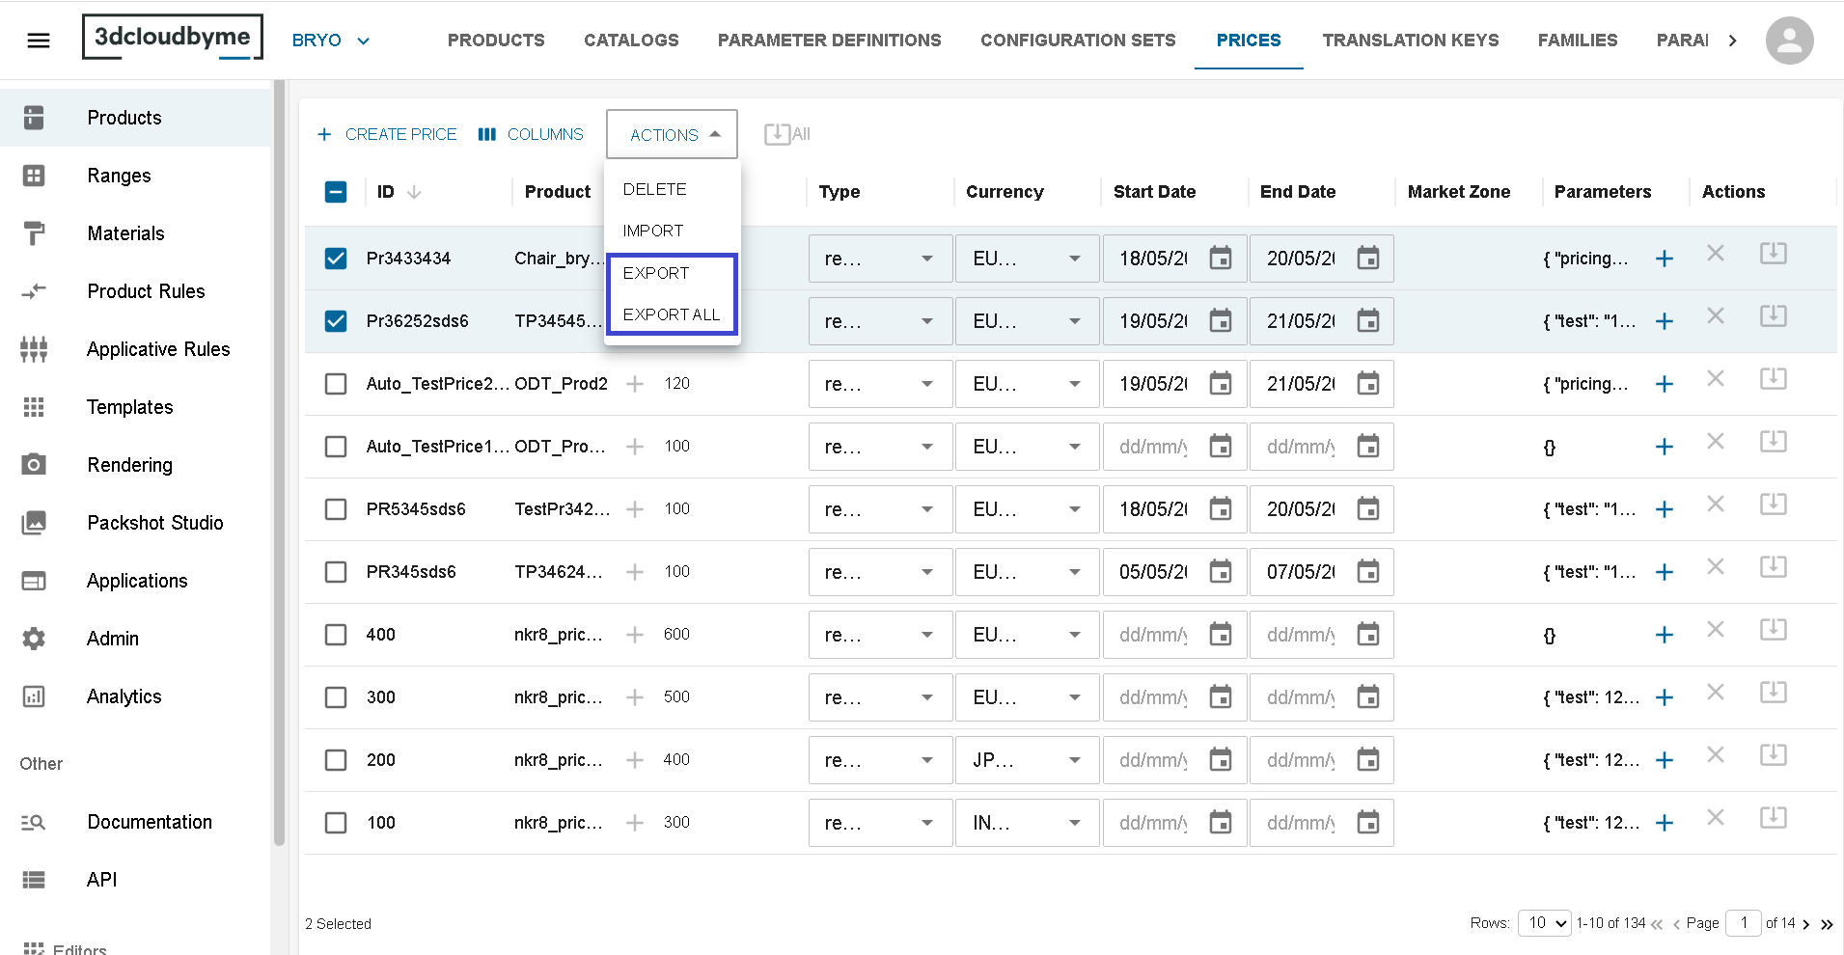The width and height of the screenshot is (1844, 955).
Task: Open Packshot Studio section
Action: tap(135, 523)
